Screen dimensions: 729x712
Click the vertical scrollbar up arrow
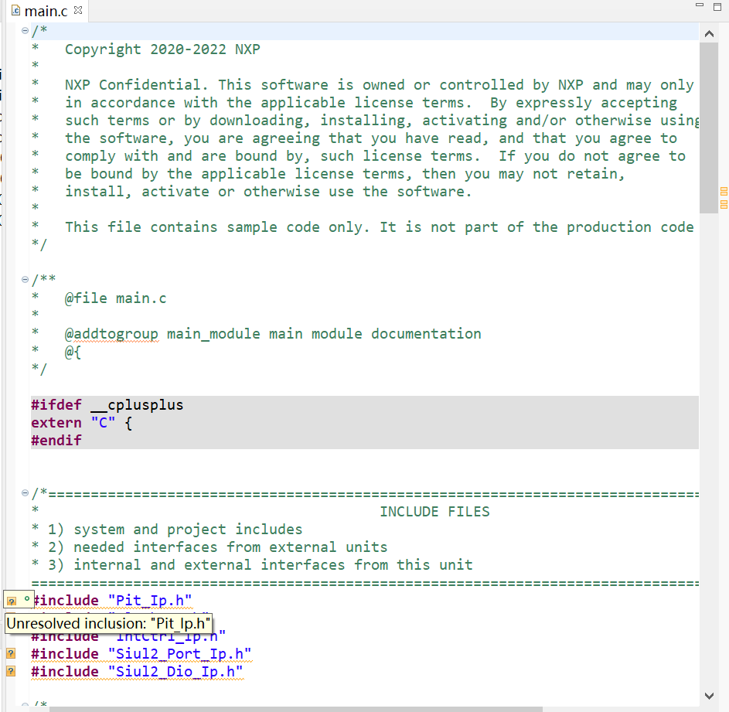point(709,33)
